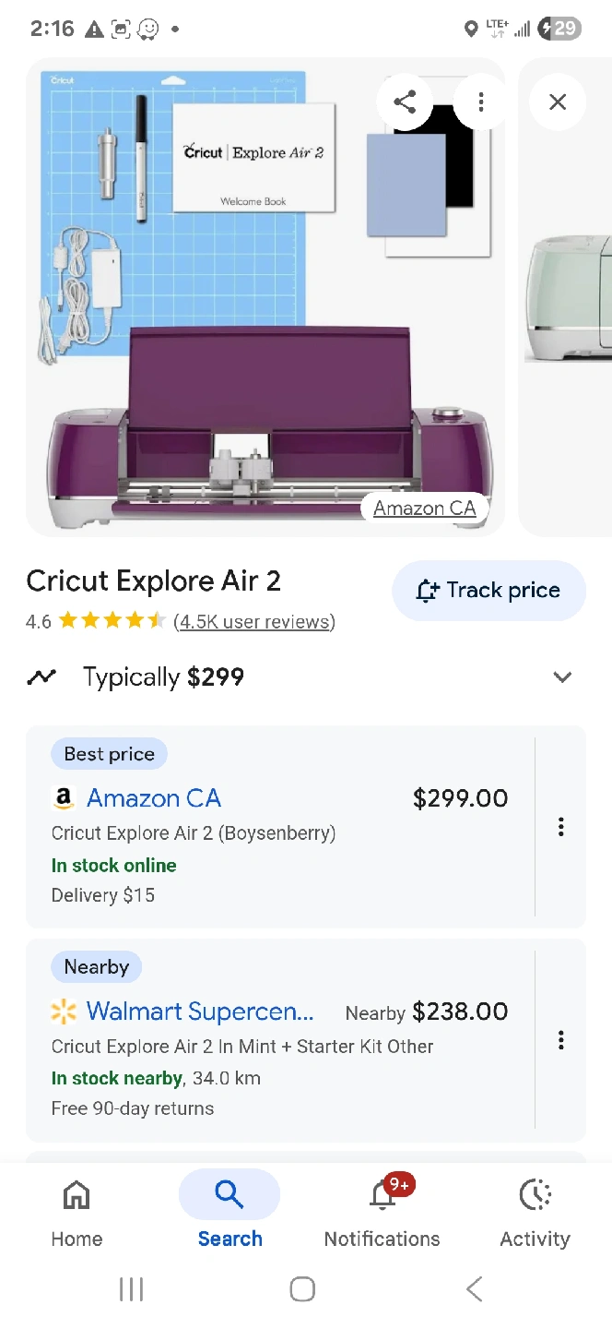Open the three-dot menu above product image
The width and height of the screenshot is (612, 1329).
[x=480, y=102]
